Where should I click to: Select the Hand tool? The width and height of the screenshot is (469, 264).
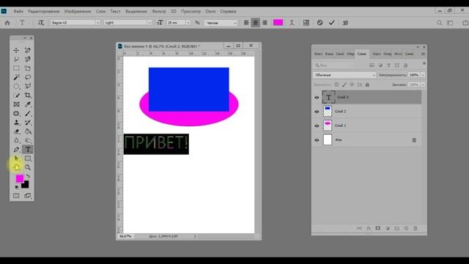[16, 167]
